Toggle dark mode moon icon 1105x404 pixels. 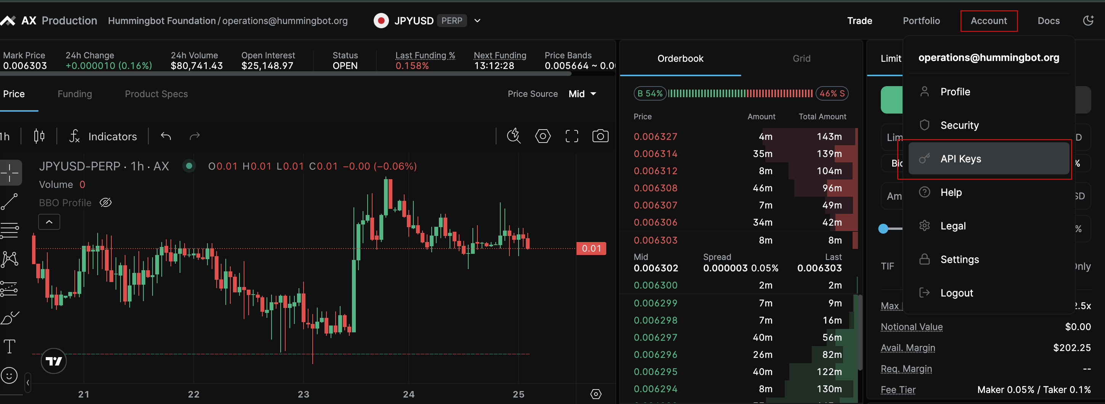(1088, 21)
